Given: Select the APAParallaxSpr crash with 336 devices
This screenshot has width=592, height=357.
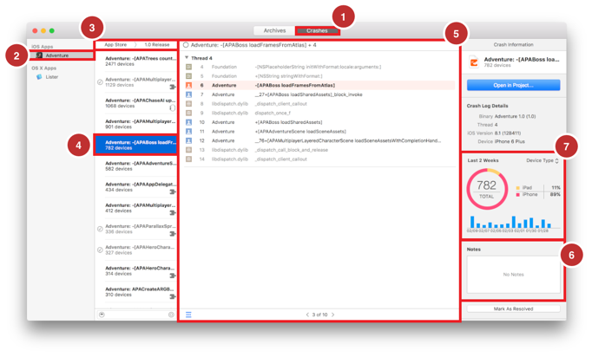Looking at the screenshot, I should (136, 229).
